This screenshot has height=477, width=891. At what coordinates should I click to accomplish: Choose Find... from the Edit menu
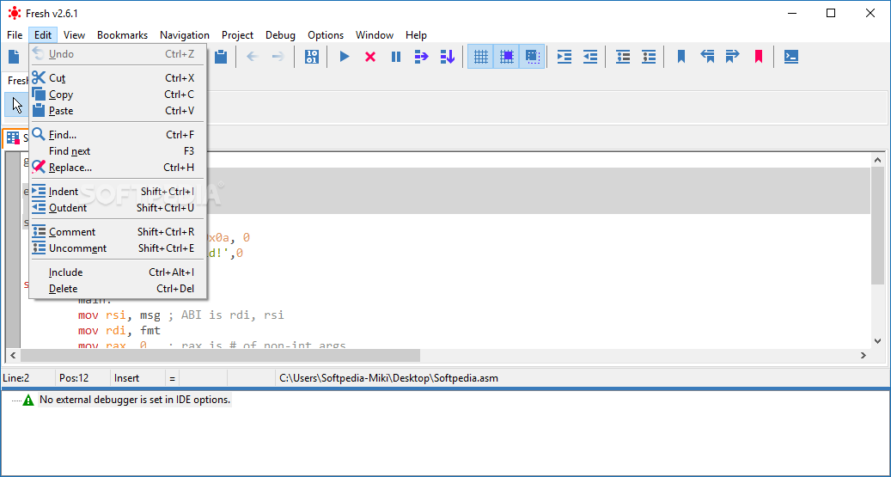118,135
